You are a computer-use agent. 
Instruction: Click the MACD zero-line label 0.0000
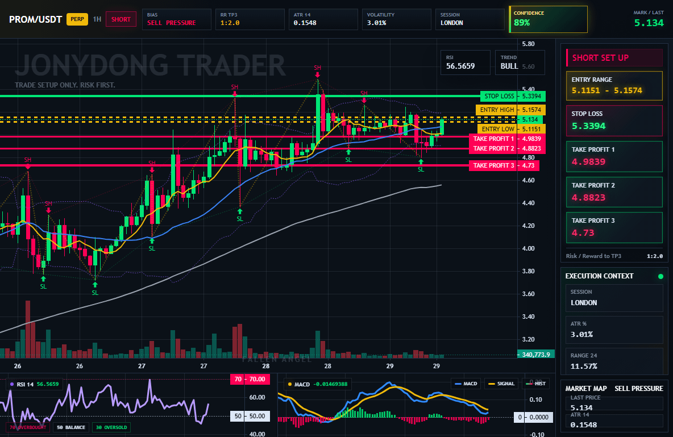(534, 417)
